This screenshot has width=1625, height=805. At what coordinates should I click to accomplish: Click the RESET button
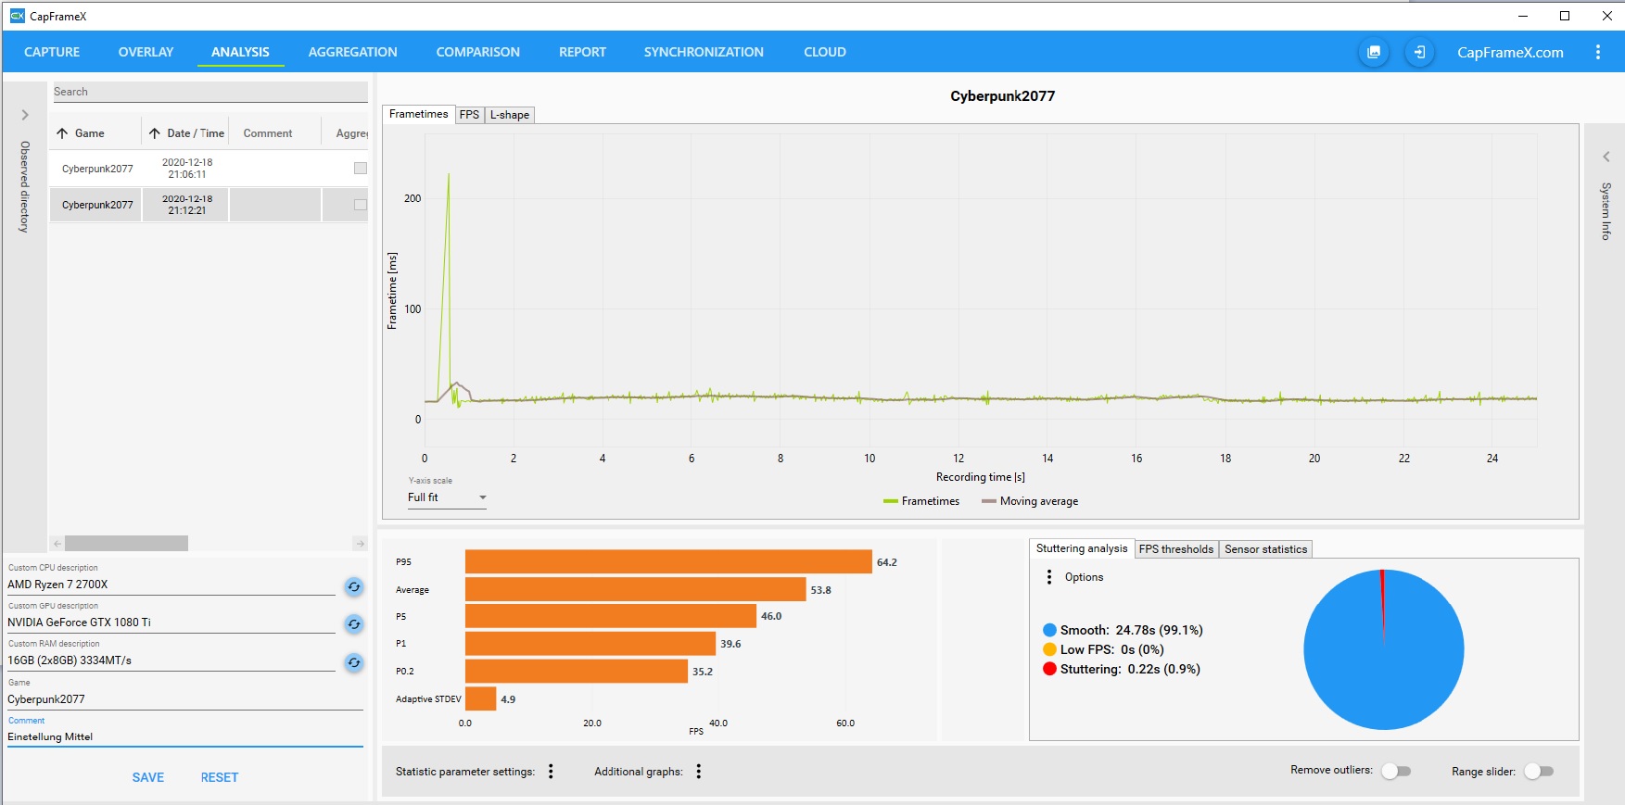tap(220, 777)
